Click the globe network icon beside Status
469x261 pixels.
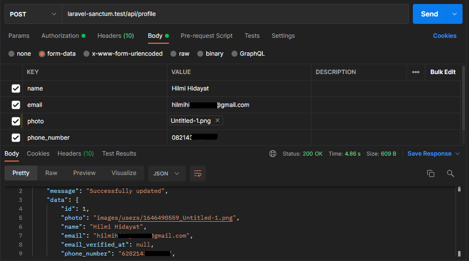(272, 154)
